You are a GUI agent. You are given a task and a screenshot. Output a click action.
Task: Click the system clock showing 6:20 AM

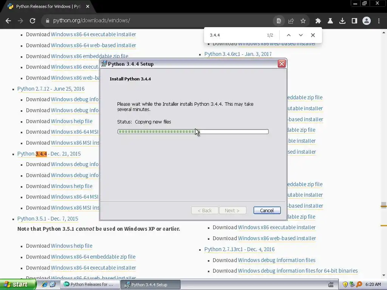(373, 285)
